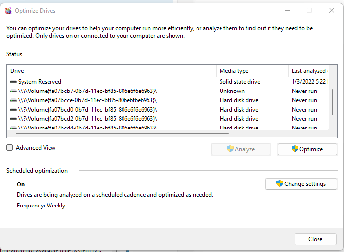Click drive icon beside Volume{fa07bcd0...}

pos(13,110)
